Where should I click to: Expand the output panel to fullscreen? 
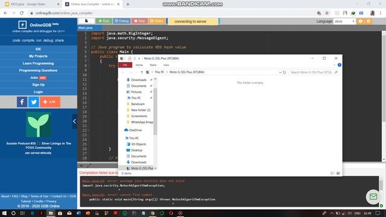89,165
